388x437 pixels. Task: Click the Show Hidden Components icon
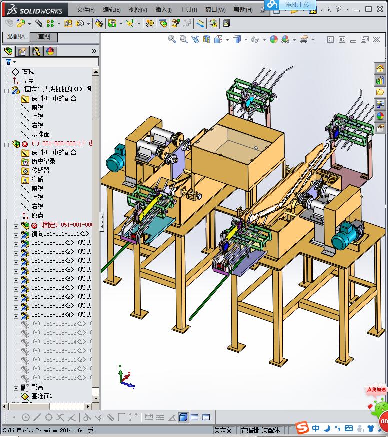99,23
